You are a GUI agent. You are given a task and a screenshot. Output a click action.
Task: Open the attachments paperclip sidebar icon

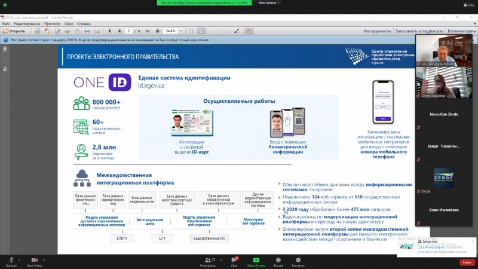click(x=5, y=59)
